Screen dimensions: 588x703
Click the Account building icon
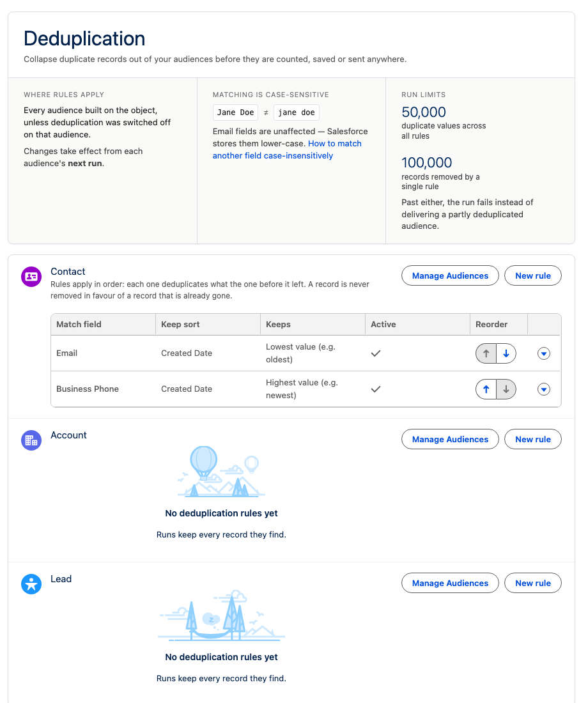click(x=31, y=440)
